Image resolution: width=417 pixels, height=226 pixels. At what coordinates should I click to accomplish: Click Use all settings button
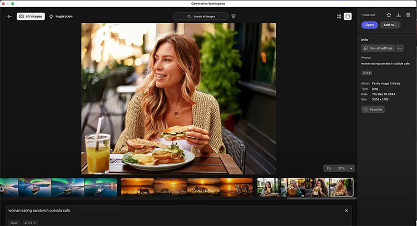click(378, 48)
